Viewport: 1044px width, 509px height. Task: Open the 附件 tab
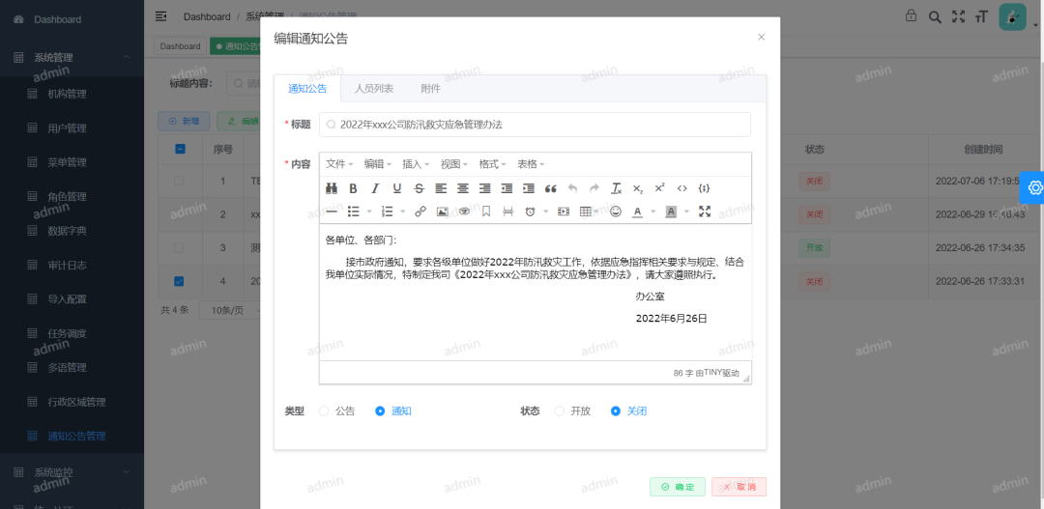(x=430, y=89)
